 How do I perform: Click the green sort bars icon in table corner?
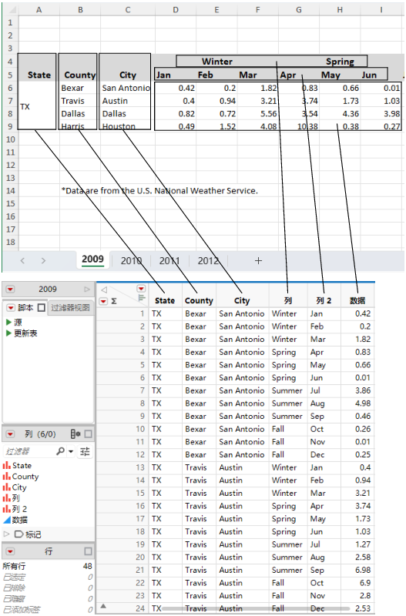142,299
